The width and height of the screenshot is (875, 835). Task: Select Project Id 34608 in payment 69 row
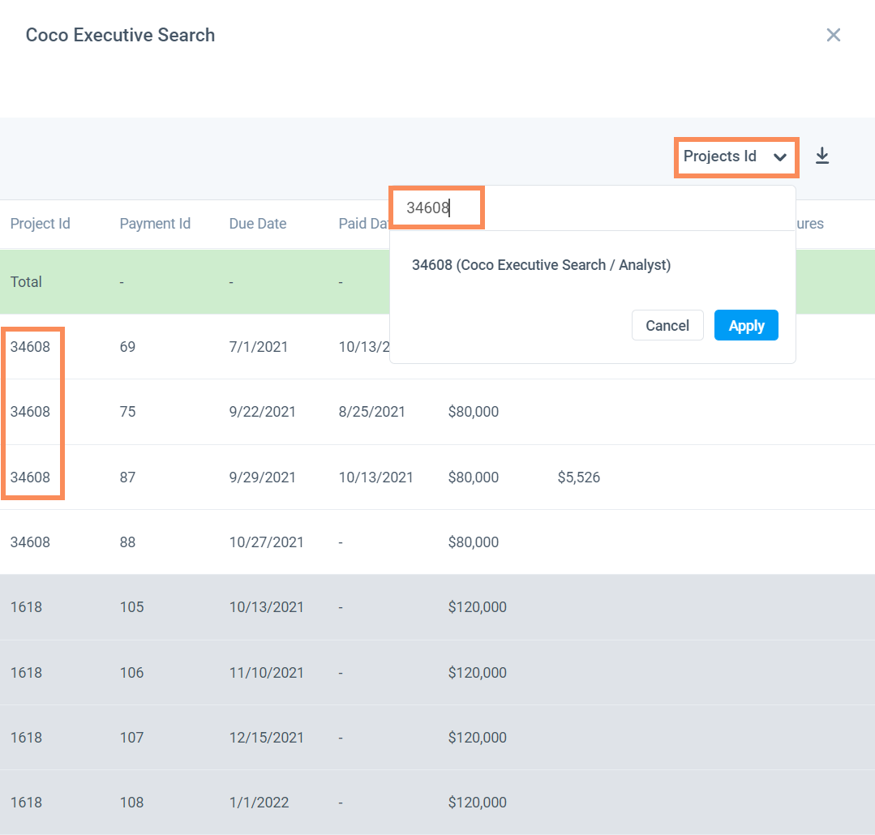tap(30, 347)
